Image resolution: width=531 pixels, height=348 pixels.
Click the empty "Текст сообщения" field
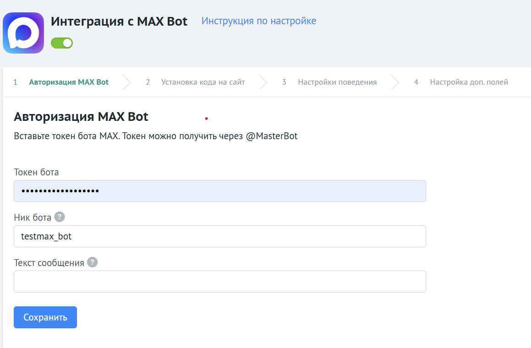pos(219,282)
